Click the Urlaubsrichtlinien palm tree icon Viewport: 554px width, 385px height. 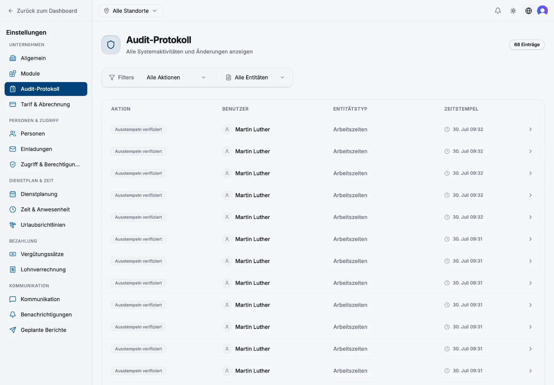click(13, 225)
